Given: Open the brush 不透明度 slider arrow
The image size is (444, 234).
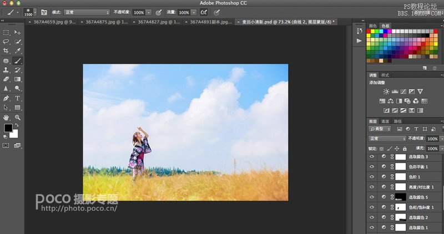Looking at the screenshot, I should coord(149,12).
